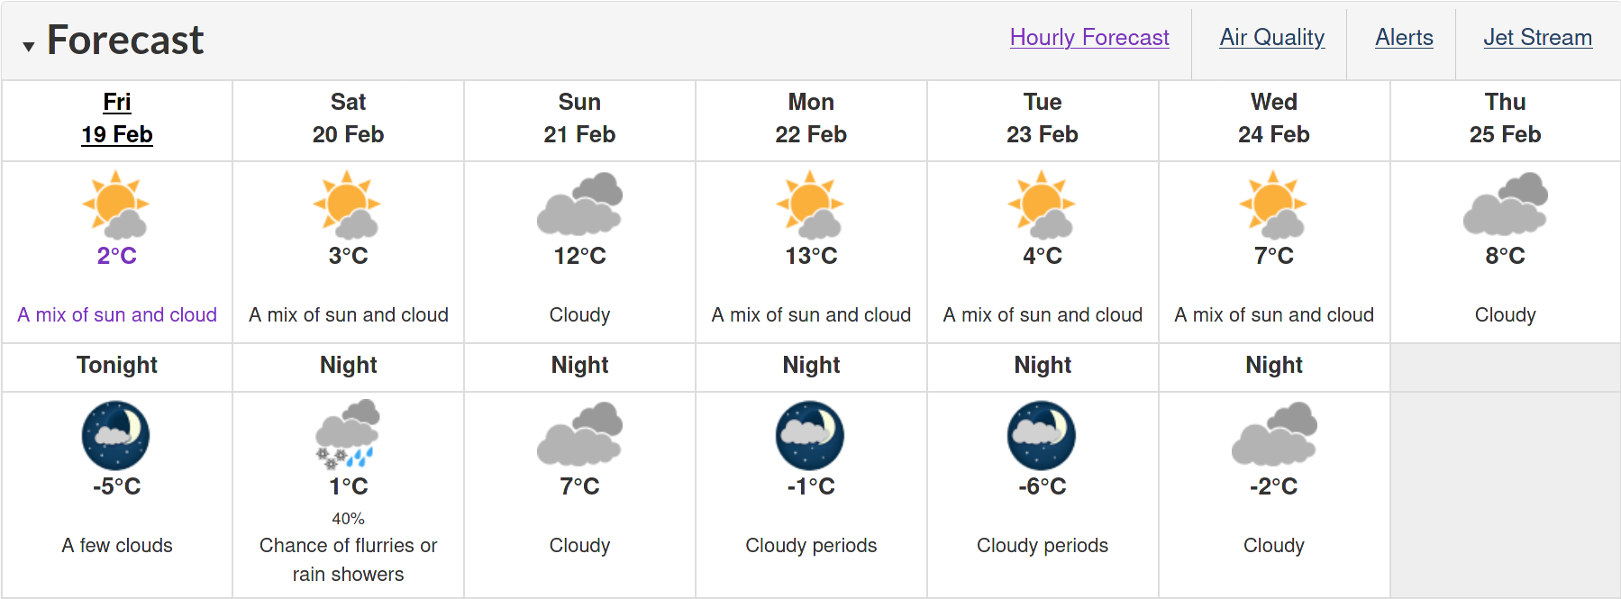Click Saturday's sun and cloud daytime icon

click(348, 204)
